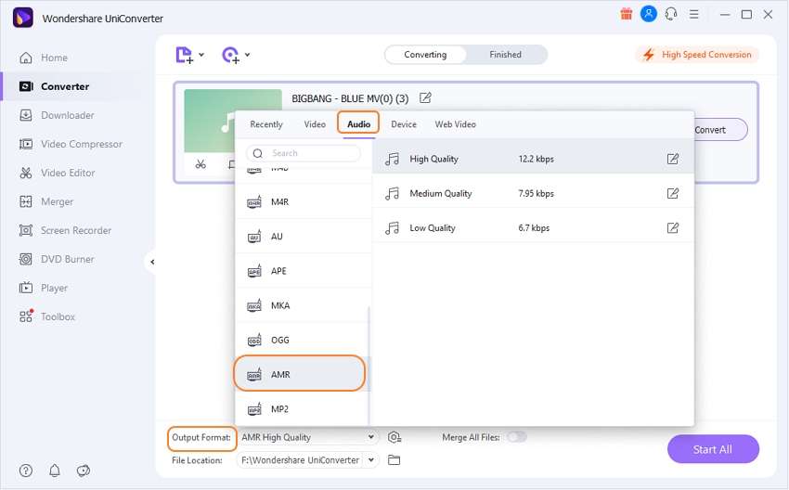Viewport: 789px width, 490px height.
Task: Choose the APE audio format
Action: pyautogui.click(x=302, y=271)
